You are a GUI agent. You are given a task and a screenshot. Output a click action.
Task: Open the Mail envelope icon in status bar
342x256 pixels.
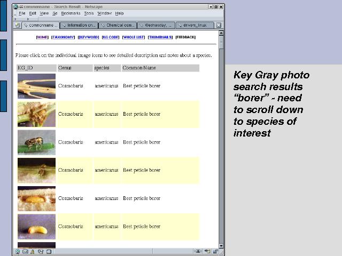(25, 251)
